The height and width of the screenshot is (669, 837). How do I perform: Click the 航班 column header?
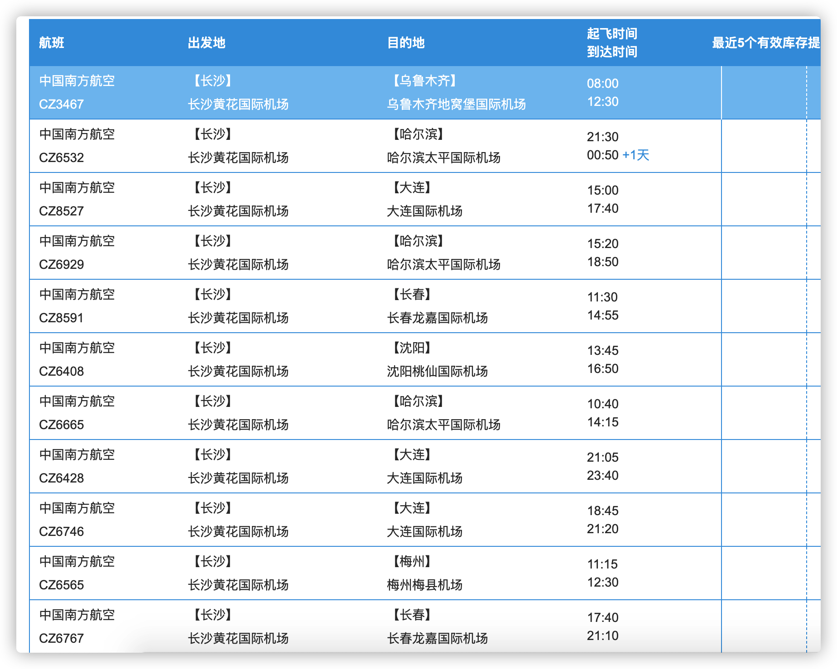click(52, 43)
